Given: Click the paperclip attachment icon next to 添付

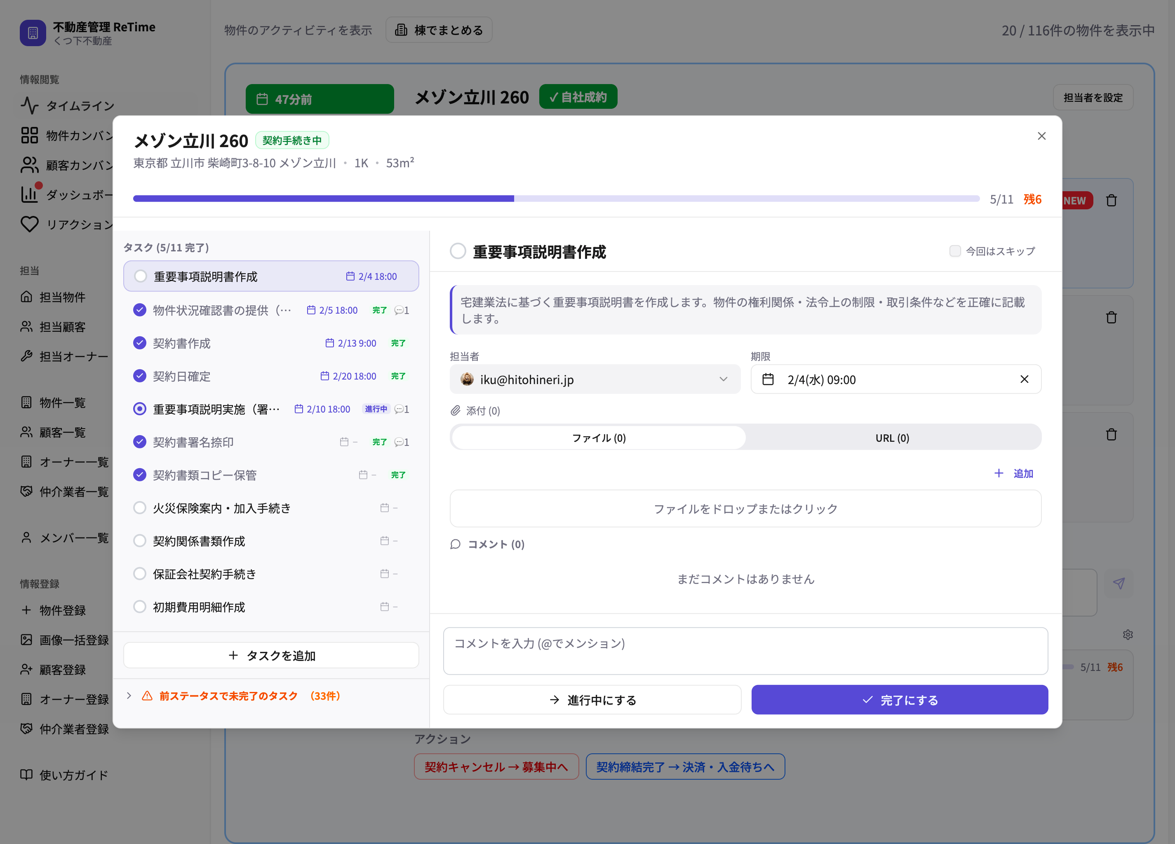Looking at the screenshot, I should [x=456, y=410].
